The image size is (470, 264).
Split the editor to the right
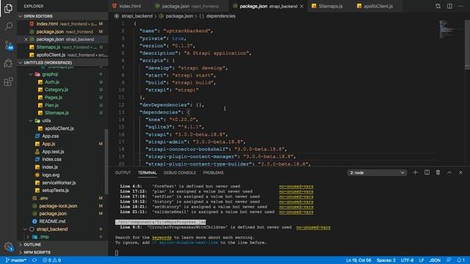(449, 6)
